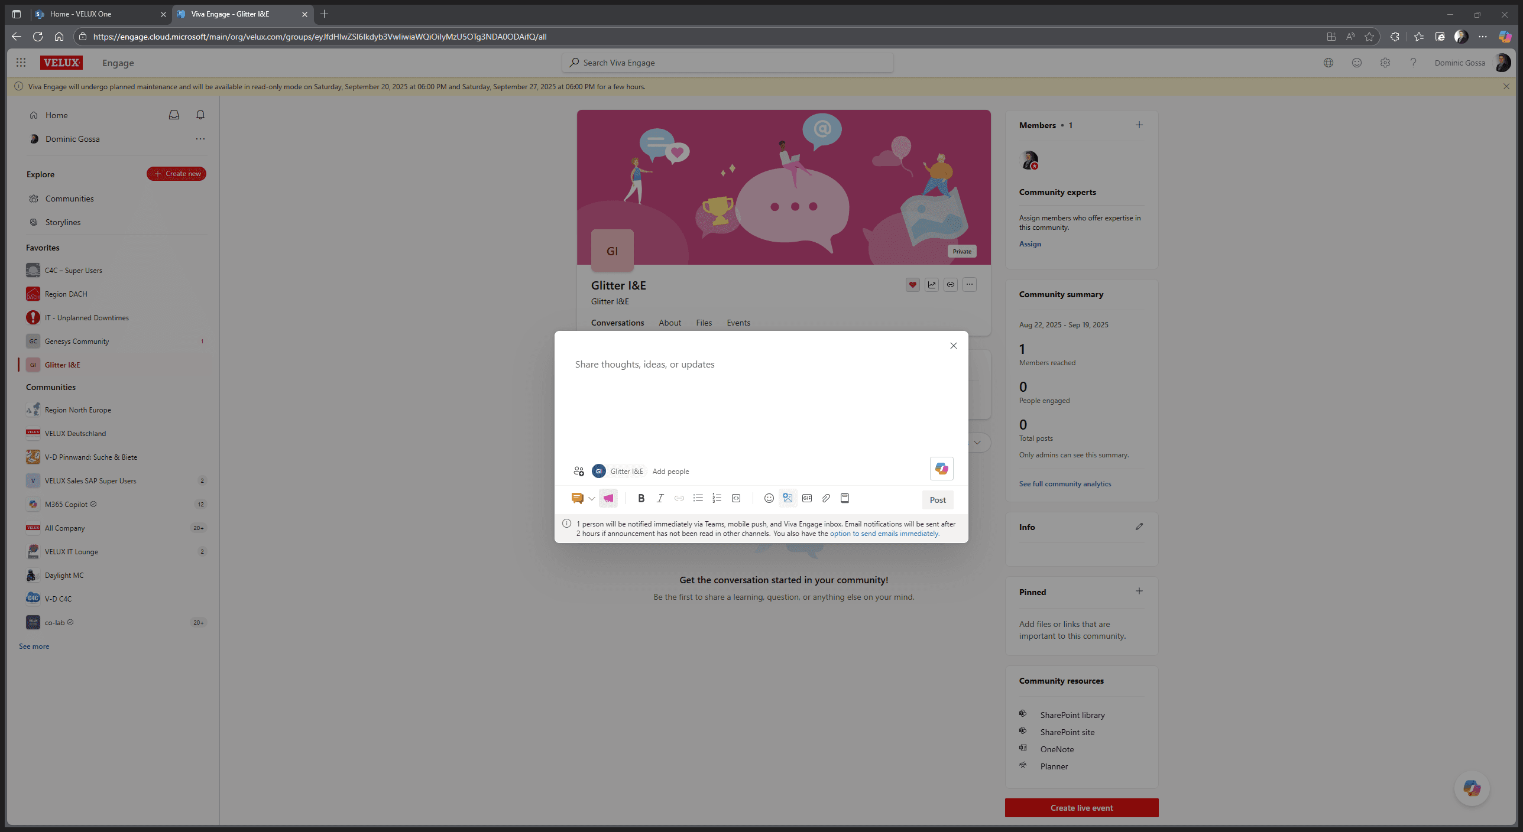Open Communities in the Explore section

(x=69, y=199)
